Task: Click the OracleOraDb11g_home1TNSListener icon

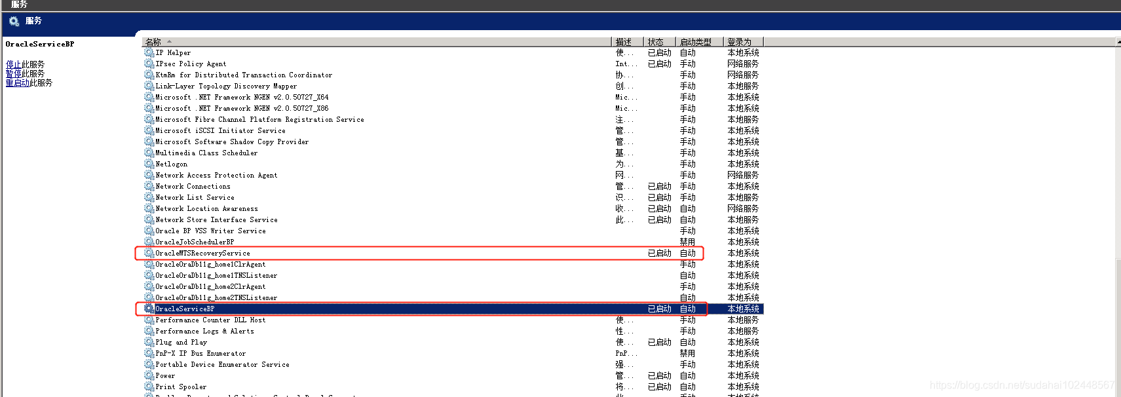Action: pos(149,275)
